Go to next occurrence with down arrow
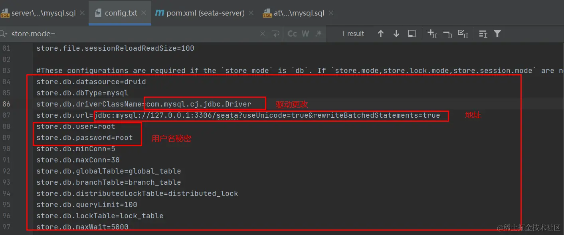564x235 pixels. (x=396, y=34)
